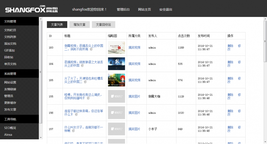Viewport: 267px width, 144px height.
Task: Click the 标题 column header
Action: [x=67, y=36]
